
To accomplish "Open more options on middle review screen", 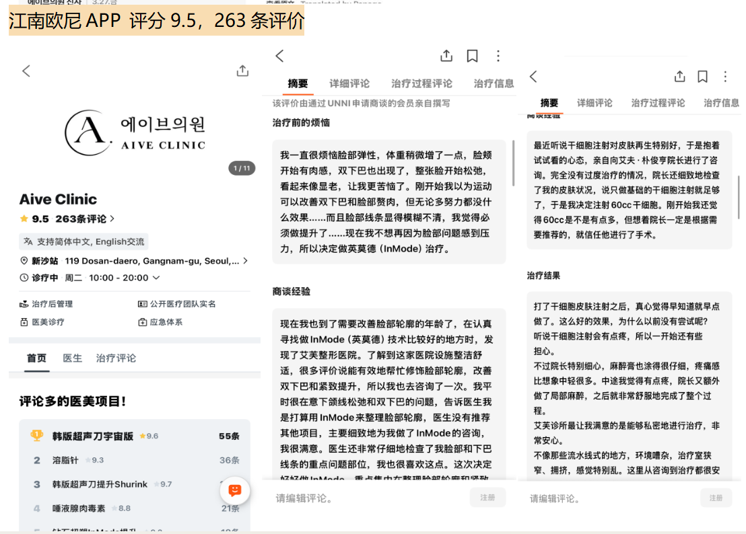I will (x=498, y=56).
